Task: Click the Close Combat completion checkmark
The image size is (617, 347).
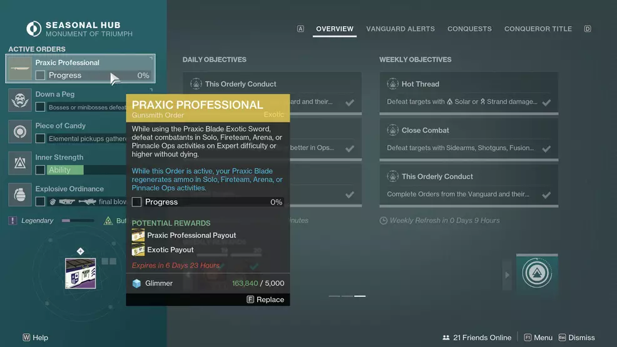Action: point(546,149)
